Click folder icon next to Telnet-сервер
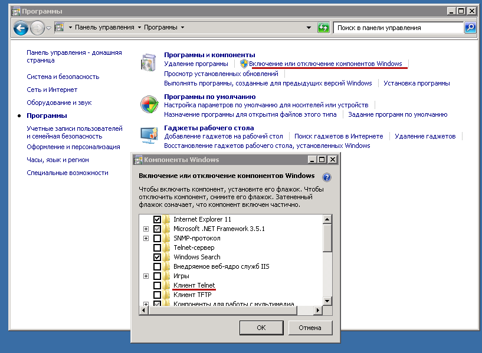Viewport: 482px width, 353px height. coord(166,248)
